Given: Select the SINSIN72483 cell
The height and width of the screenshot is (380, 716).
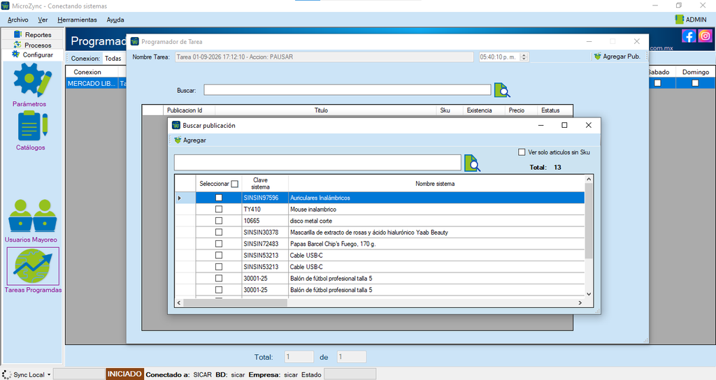Looking at the screenshot, I should coord(265,244).
